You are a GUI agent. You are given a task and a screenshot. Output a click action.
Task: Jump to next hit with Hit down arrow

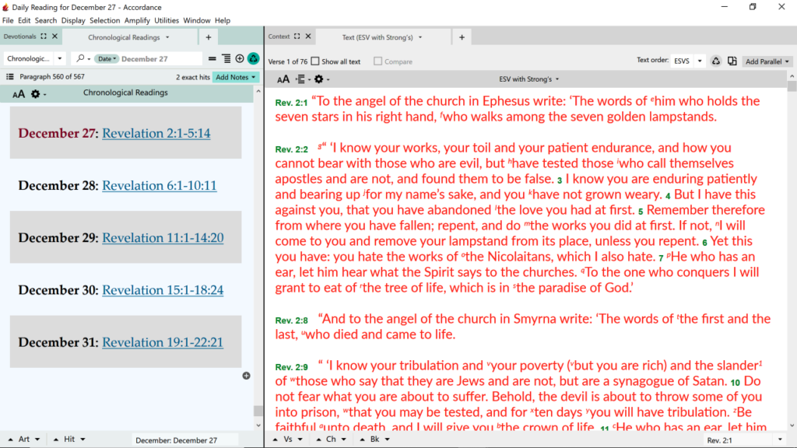[x=83, y=439]
